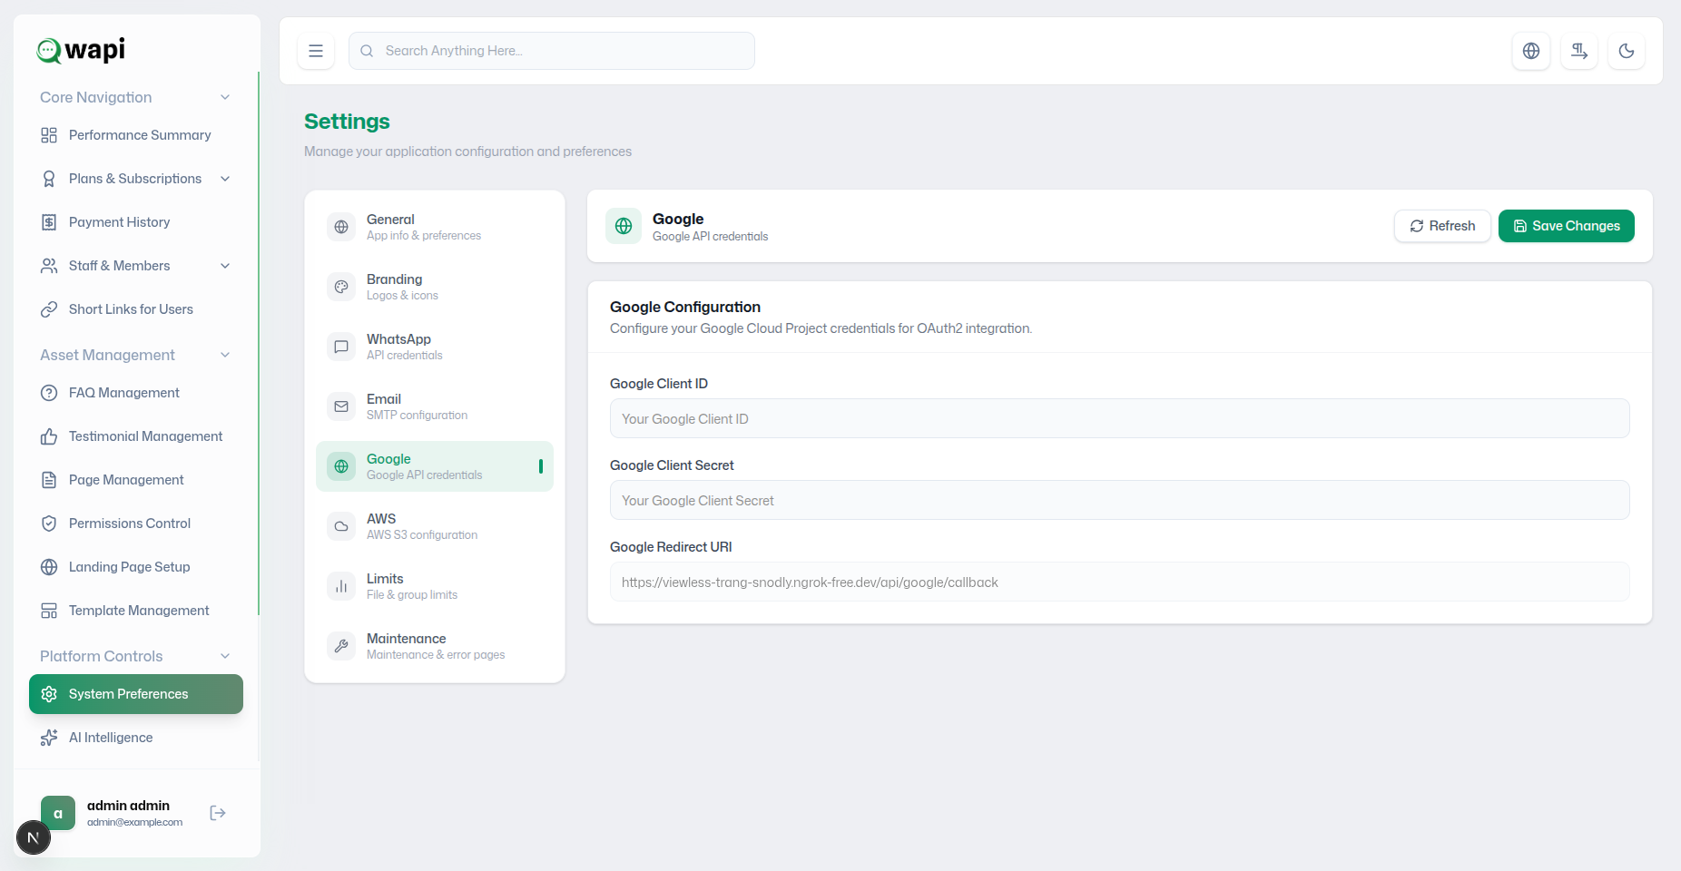
Task: Click the Google header globe icon
Action: tap(624, 226)
